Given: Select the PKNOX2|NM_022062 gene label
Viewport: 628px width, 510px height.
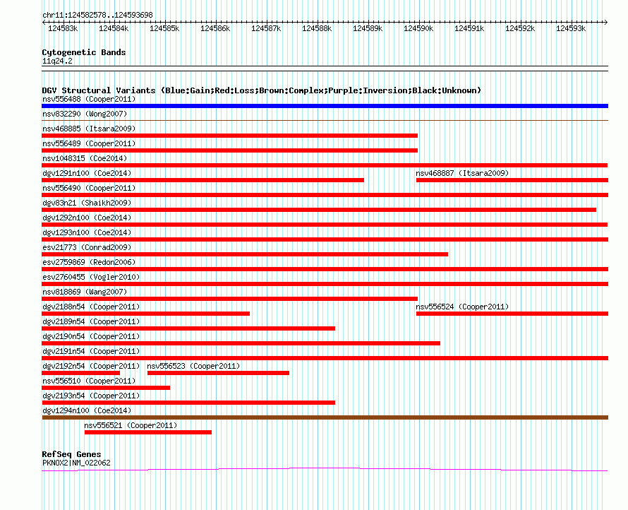Looking at the screenshot, I should pos(76,463).
